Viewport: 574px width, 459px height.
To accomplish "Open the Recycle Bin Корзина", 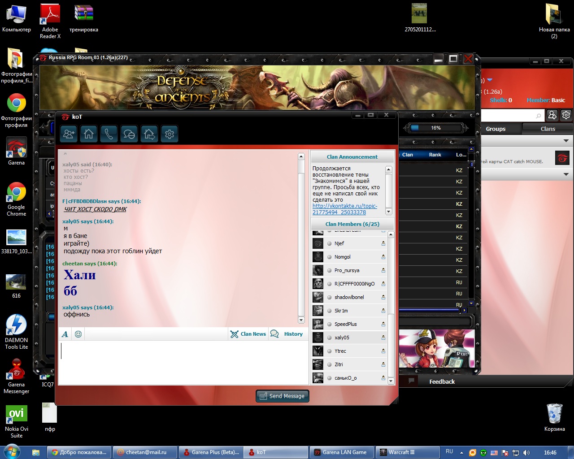I will point(555,418).
